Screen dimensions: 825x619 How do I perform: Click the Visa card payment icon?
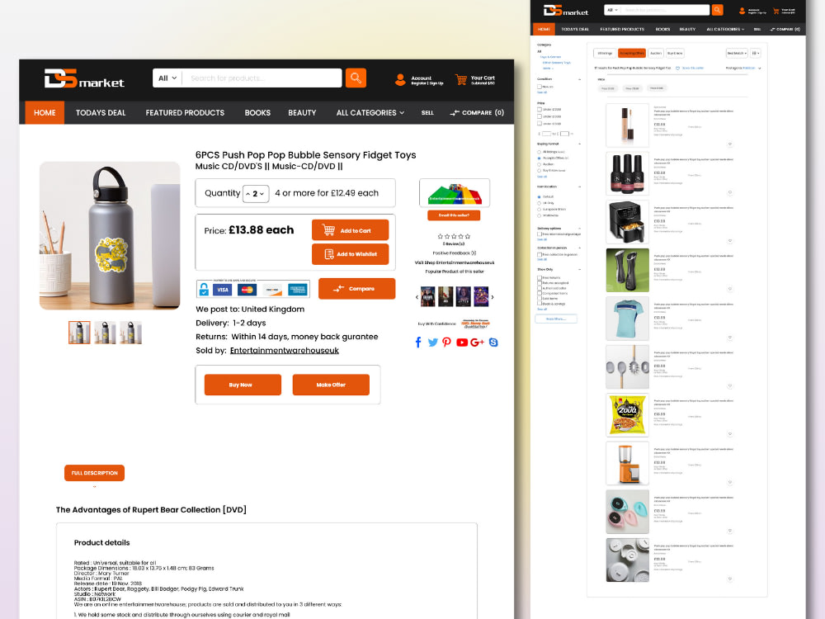coord(223,290)
